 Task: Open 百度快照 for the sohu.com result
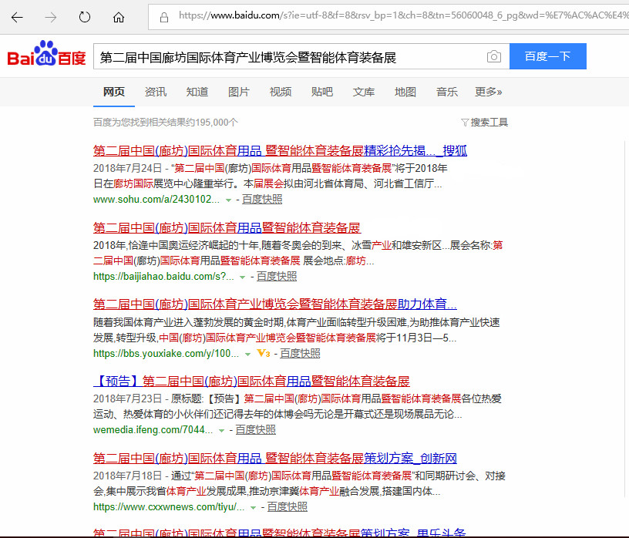click(x=262, y=200)
